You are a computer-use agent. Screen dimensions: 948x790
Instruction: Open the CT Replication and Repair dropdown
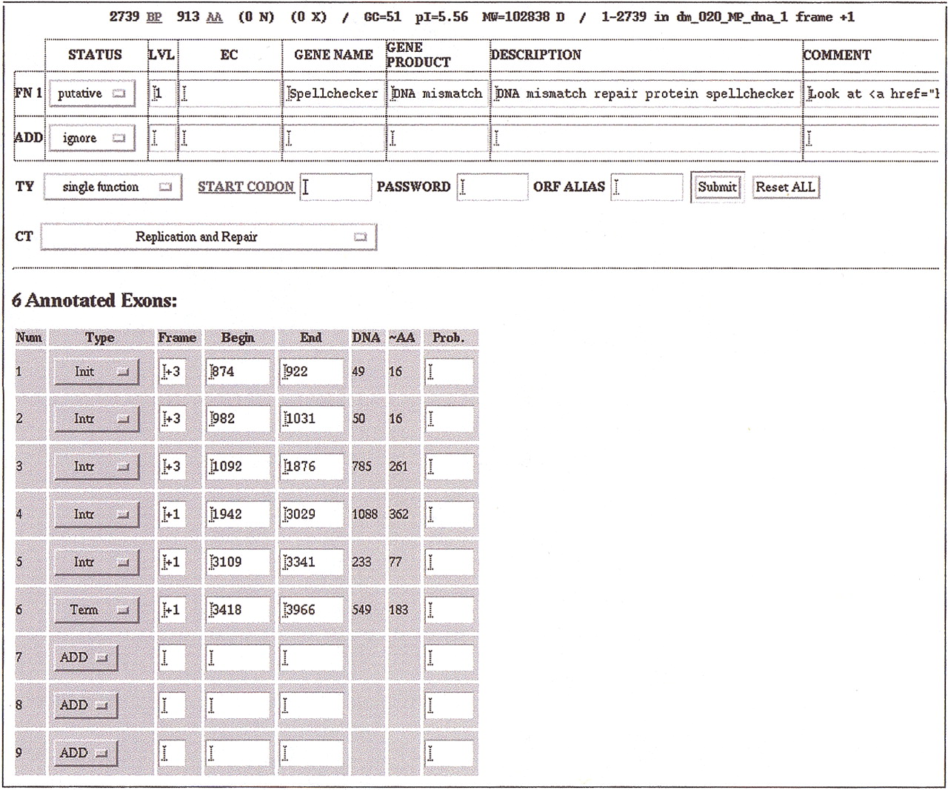click(x=208, y=237)
